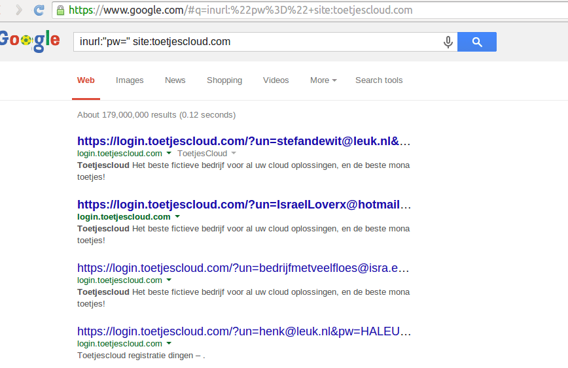Image resolution: width=568 pixels, height=368 pixels.
Task: Start voice search with the microphone icon
Action: point(448,42)
